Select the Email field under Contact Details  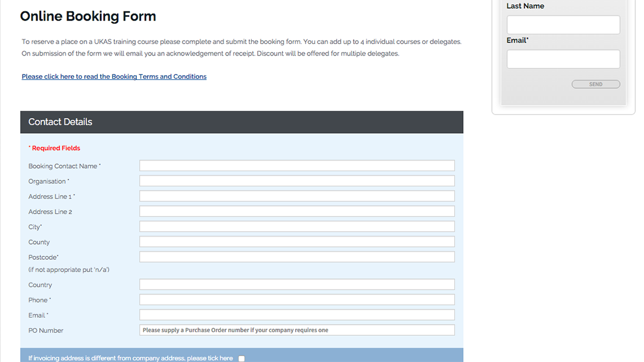(297, 315)
